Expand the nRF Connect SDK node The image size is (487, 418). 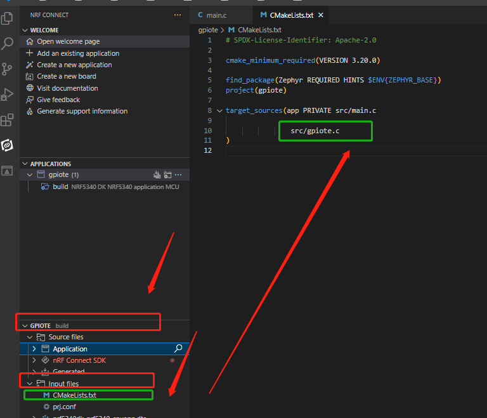pyautogui.click(x=34, y=360)
